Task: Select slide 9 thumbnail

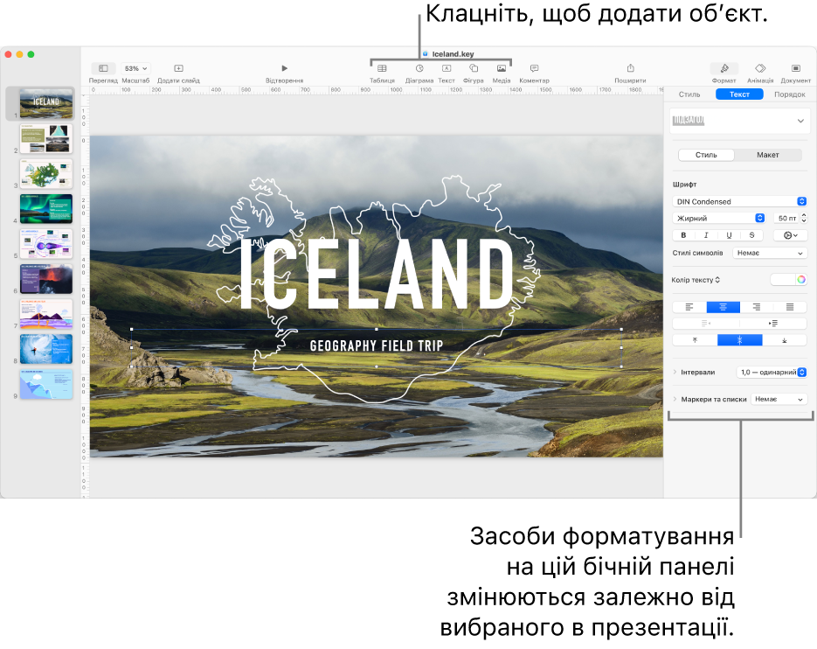Action: click(x=46, y=384)
